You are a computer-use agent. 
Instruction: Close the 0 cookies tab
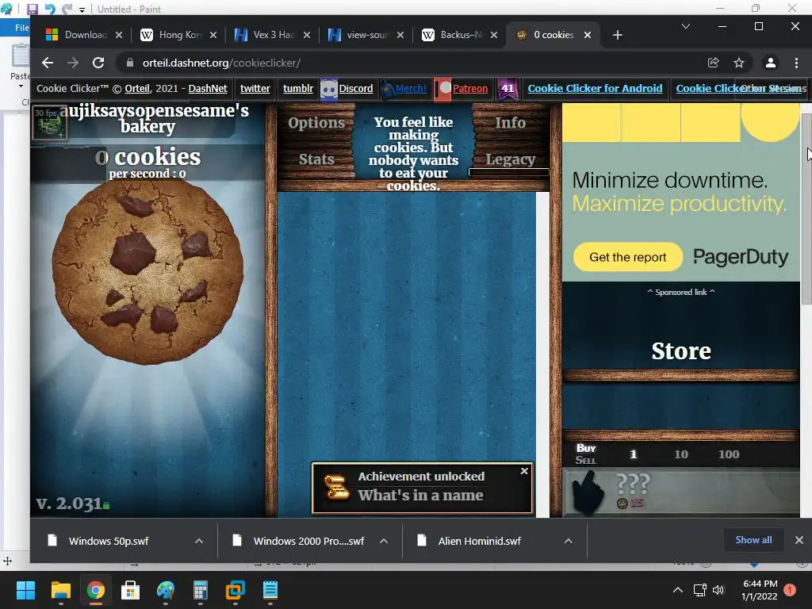(588, 35)
